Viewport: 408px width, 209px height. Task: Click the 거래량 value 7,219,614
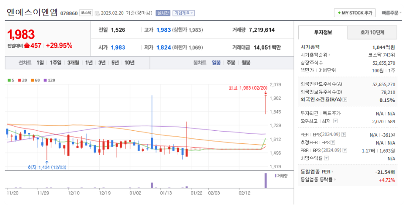pos(262,30)
